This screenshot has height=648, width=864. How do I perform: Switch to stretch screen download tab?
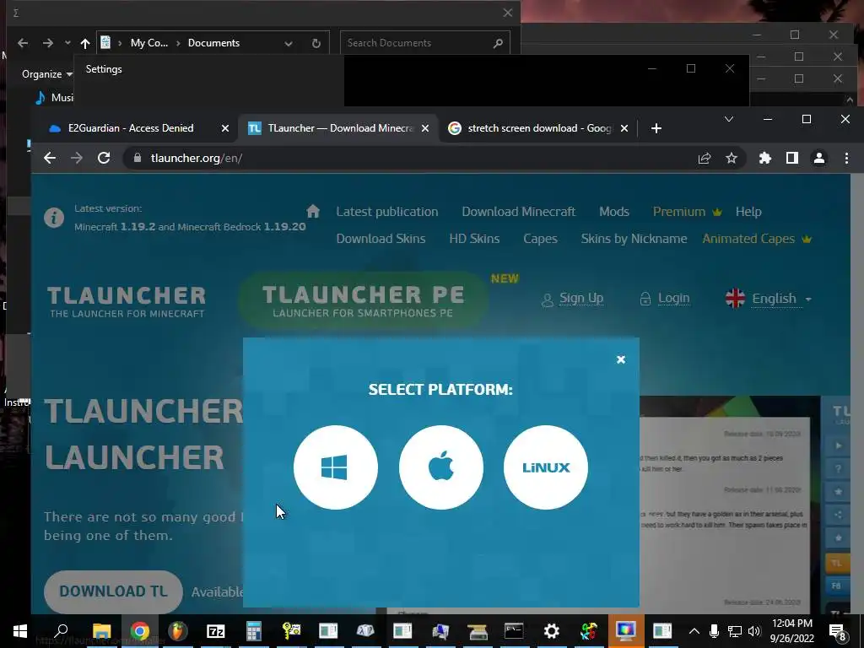pyautogui.click(x=539, y=128)
